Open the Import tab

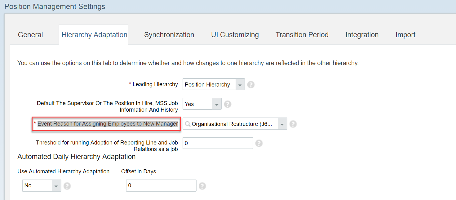tap(405, 35)
